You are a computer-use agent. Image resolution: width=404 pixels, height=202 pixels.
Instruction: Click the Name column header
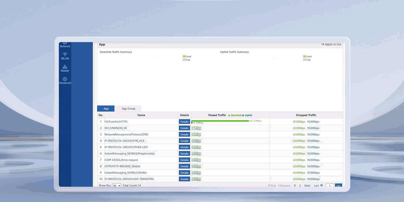(x=141, y=115)
